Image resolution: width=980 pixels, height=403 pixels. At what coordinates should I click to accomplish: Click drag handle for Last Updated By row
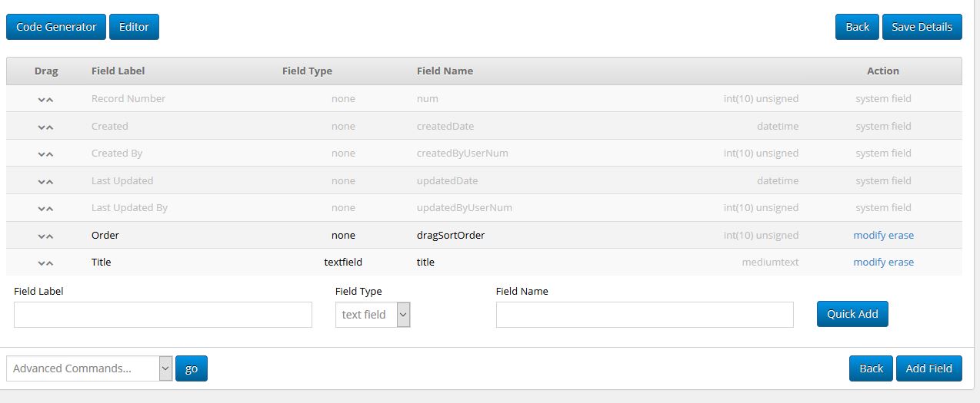point(45,208)
